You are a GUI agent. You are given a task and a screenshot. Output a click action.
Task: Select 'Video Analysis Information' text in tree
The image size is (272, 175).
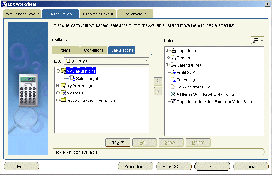[x=90, y=100]
